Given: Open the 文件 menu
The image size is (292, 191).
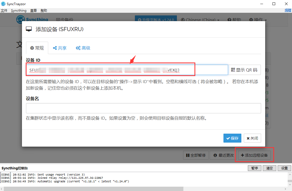Looking at the screenshot, I should pos(4,11).
